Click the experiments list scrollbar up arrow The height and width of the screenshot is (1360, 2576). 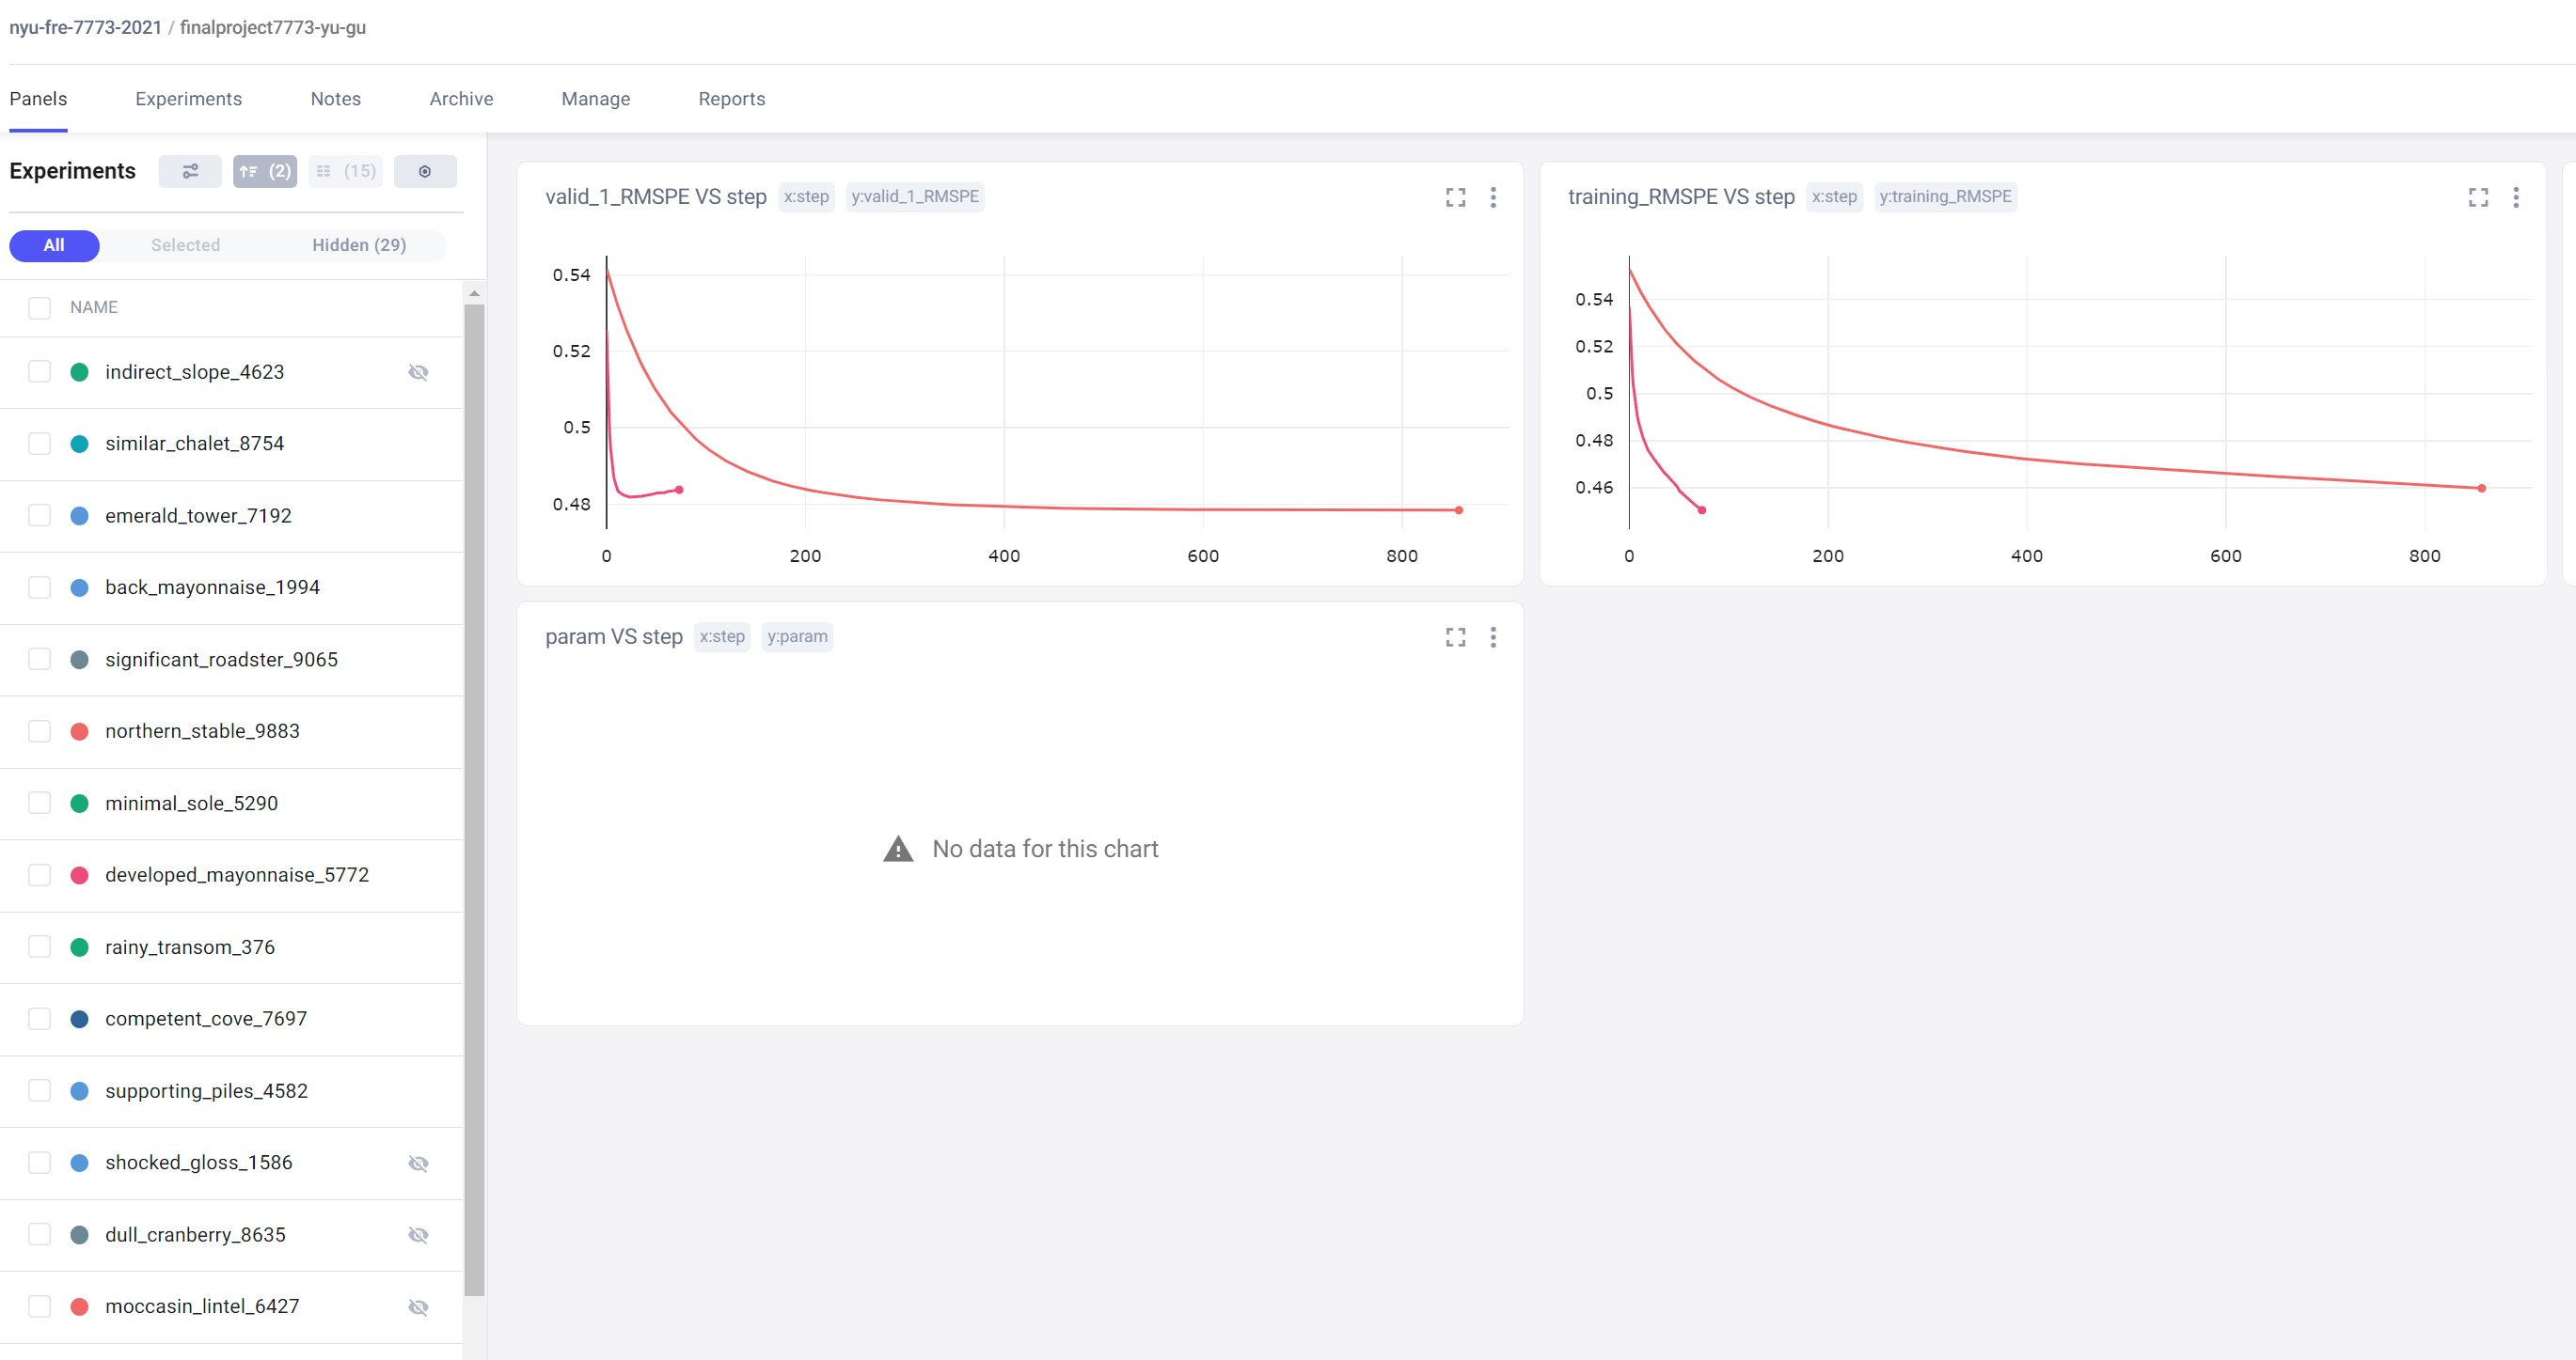[474, 294]
